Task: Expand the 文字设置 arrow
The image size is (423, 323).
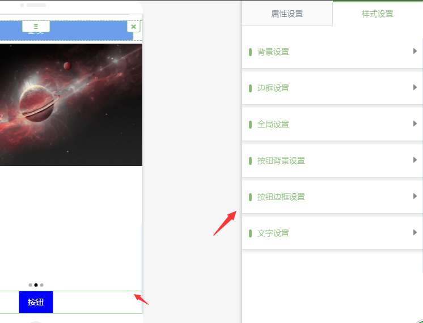Action: (x=415, y=232)
